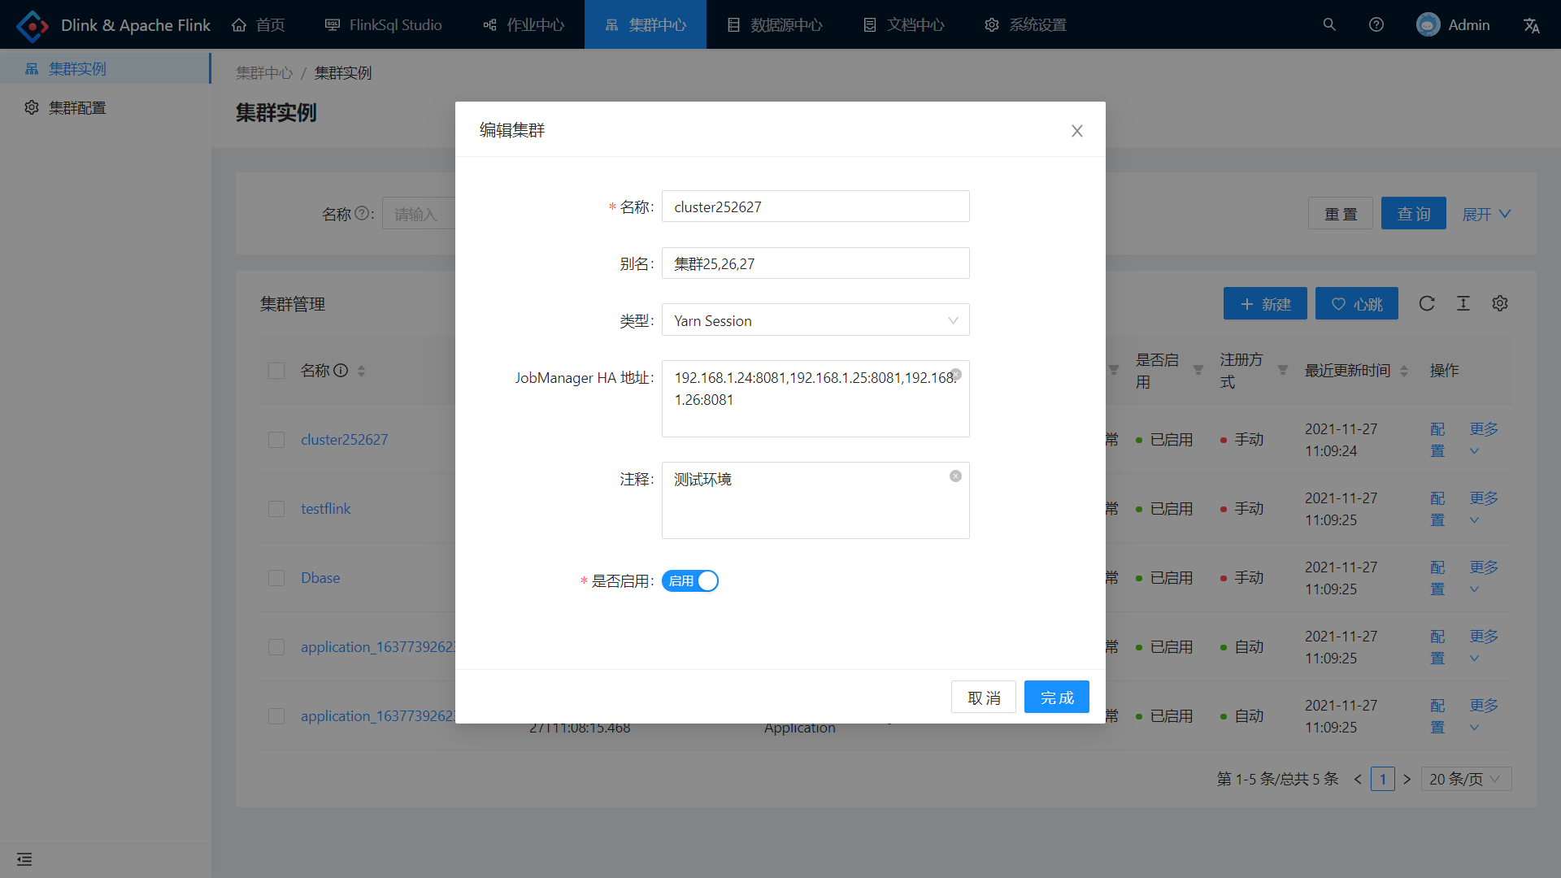Open 集群配置 in the sidebar
The height and width of the screenshot is (878, 1561).
(x=77, y=108)
